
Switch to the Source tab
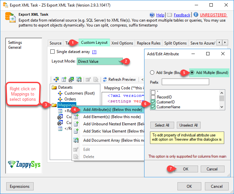(x=56, y=43)
